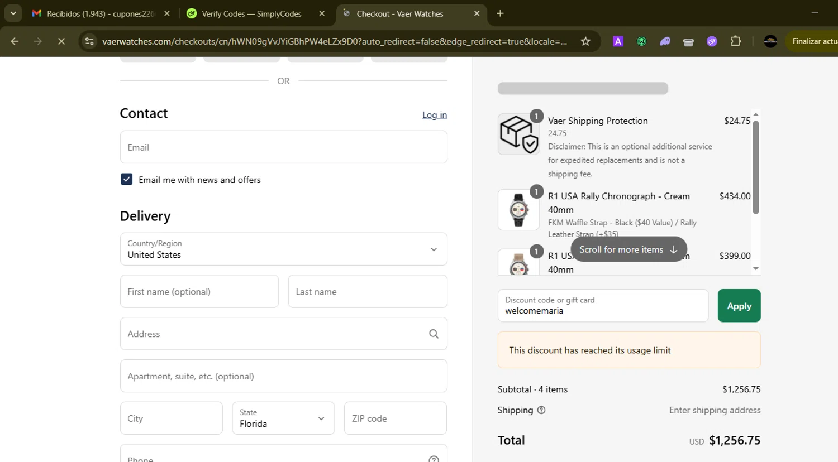Click the Vaer Shipping Protection price $24.75

pyautogui.click(x=737, y=121)
